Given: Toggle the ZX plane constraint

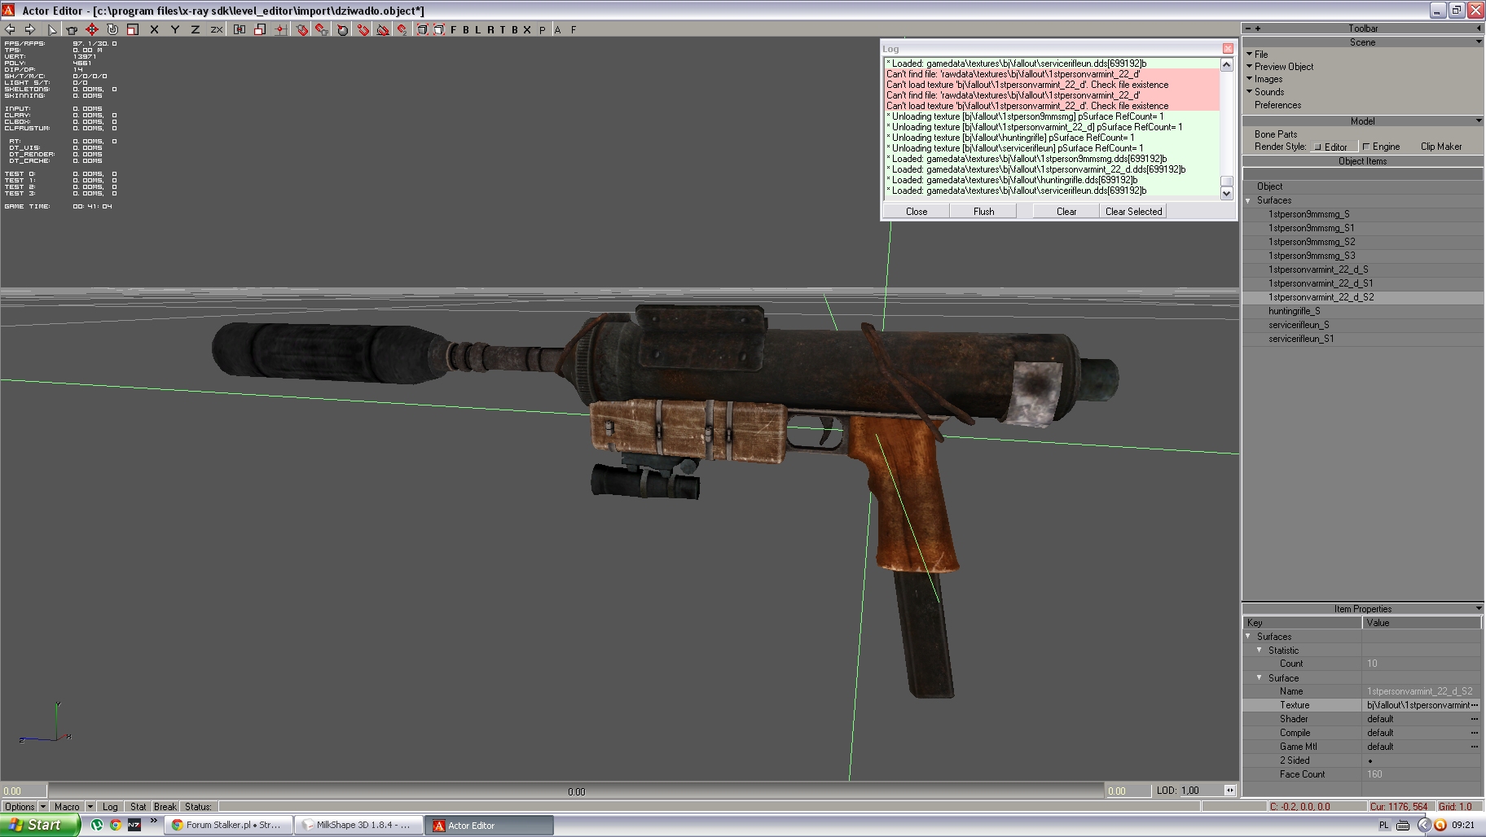Looking at the screenshot, I should pyautogui.click(x=216, y=29).
